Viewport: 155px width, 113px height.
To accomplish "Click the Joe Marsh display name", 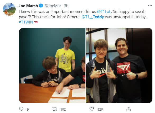I will click(28, 6).
